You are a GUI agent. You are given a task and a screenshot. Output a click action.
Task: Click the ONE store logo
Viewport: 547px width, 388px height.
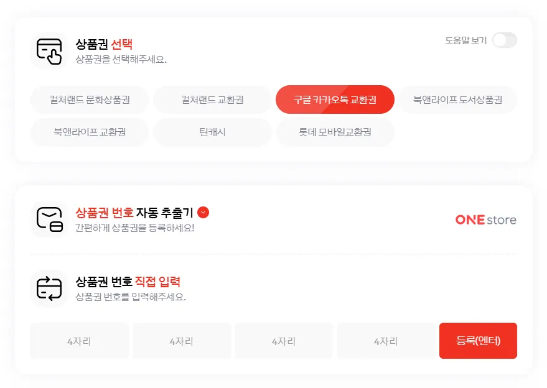485,219
